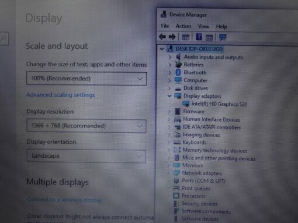Open the 100% (Recommended) scale dropdown
This screenshot has height=223, width=298.
(86, 79)
